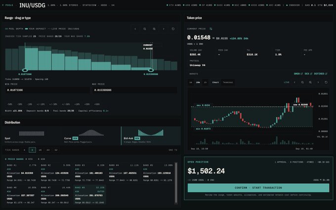Click the Uniswap V4 protocol value
This screenshot has width=336, height=210.
tap(197, 65)
